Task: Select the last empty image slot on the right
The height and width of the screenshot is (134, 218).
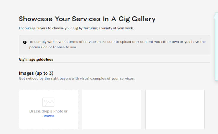Action: [x=175, y=109]
